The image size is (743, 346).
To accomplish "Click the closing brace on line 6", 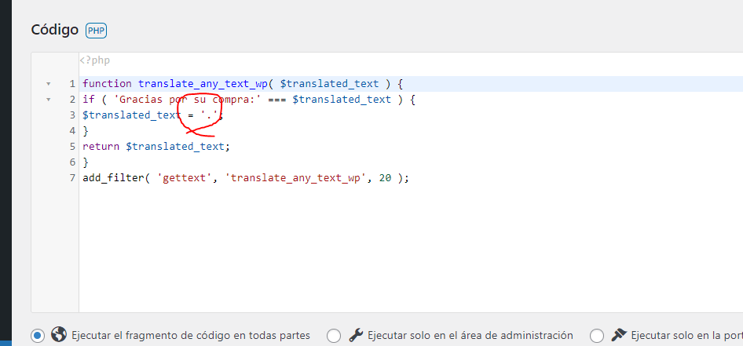I will tap(86, 162).
